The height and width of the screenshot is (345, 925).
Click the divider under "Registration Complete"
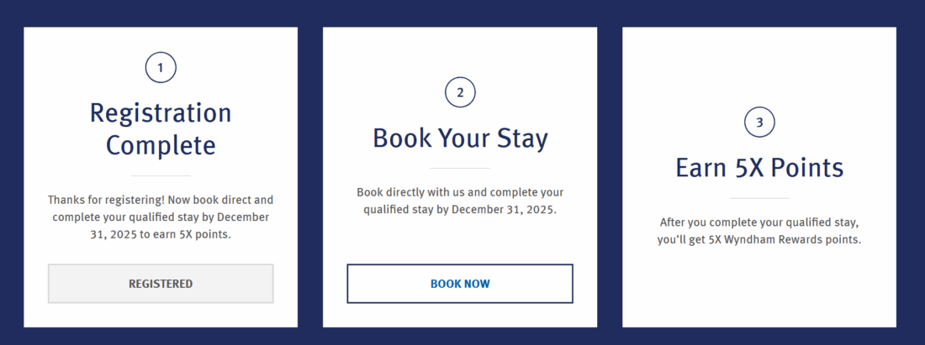pos(161,176)
